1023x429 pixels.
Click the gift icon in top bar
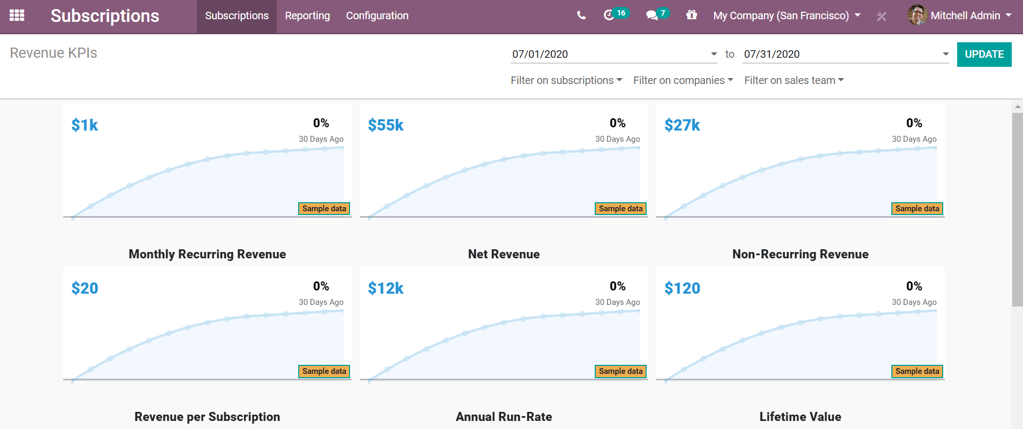(x=692, y=15)
